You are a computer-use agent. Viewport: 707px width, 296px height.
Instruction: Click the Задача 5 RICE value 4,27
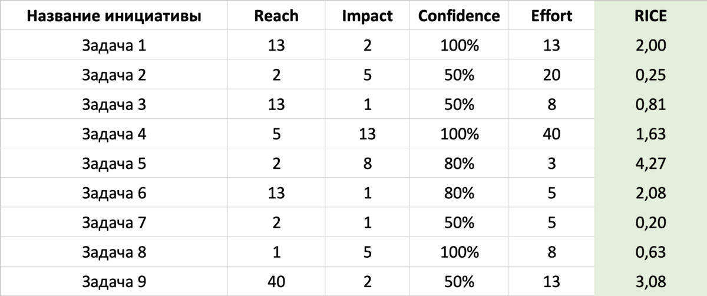coord(650,164)
